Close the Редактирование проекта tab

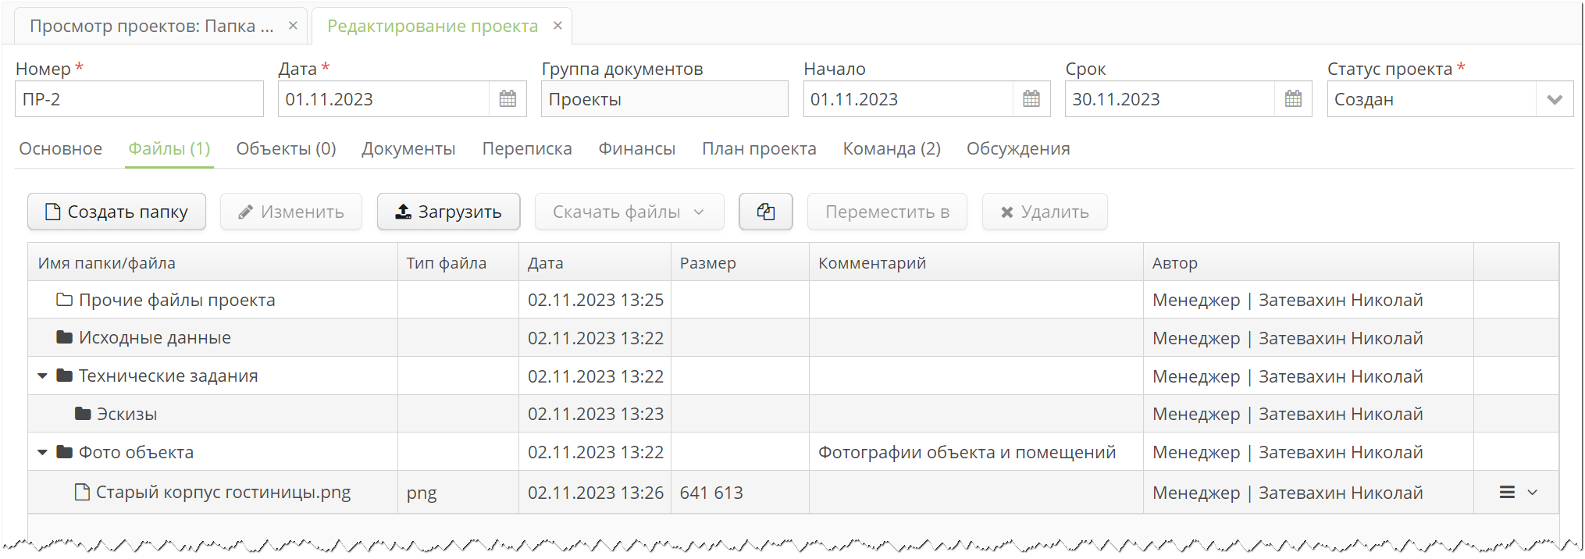(557, 26)
